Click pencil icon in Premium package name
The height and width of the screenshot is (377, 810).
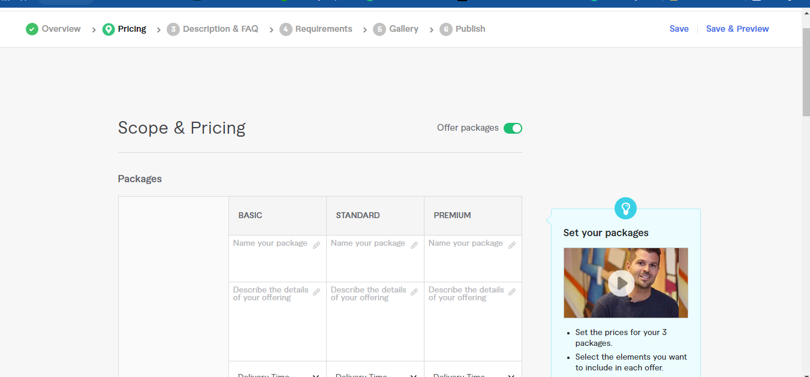512,245
